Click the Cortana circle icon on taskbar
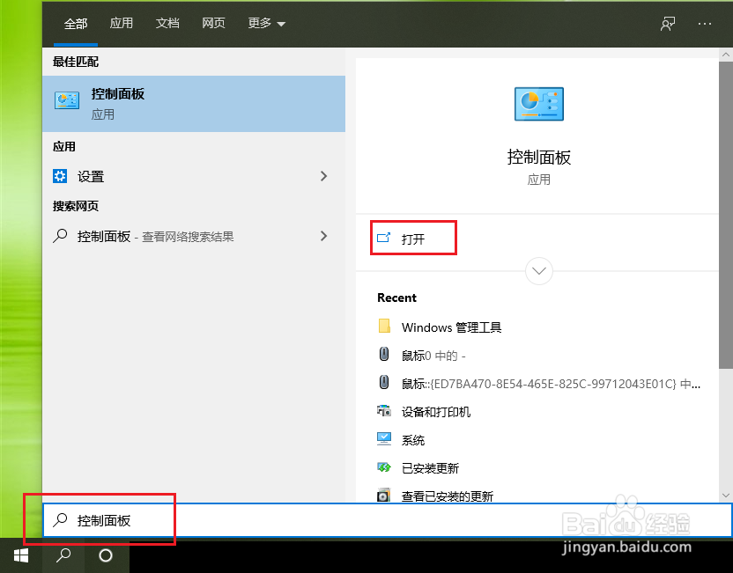Viewport: 733px width, 573px height. [106, 555]
